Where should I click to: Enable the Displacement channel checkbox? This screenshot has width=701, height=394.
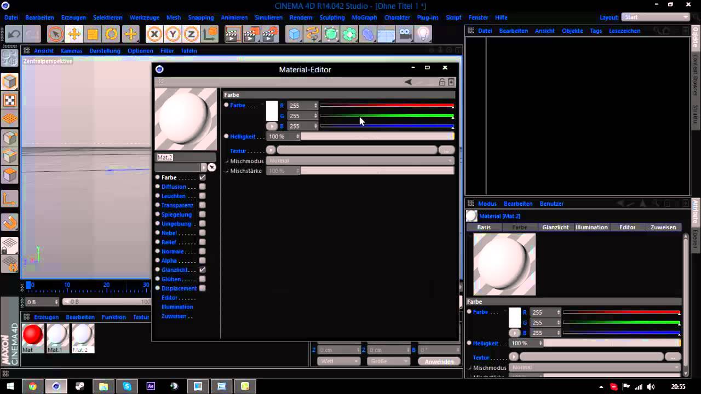click(203, 288)
